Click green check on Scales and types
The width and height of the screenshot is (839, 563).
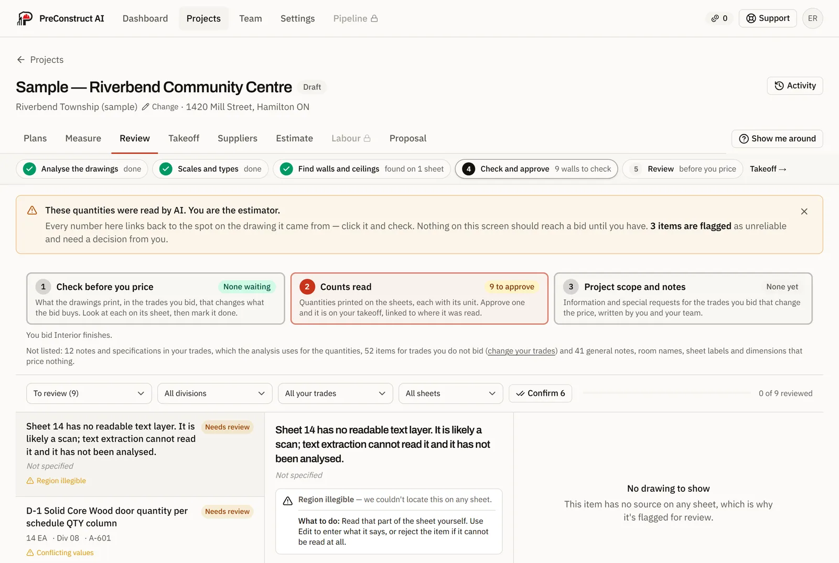click(x=166, y=169)
